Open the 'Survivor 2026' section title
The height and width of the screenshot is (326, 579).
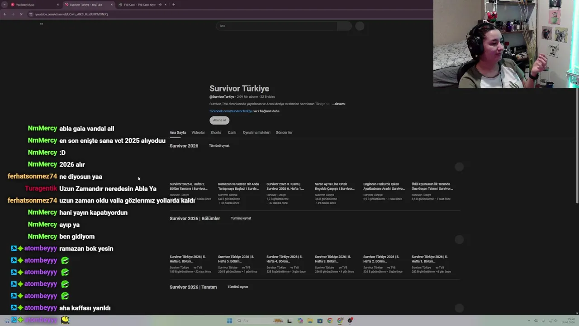(184, 146)
